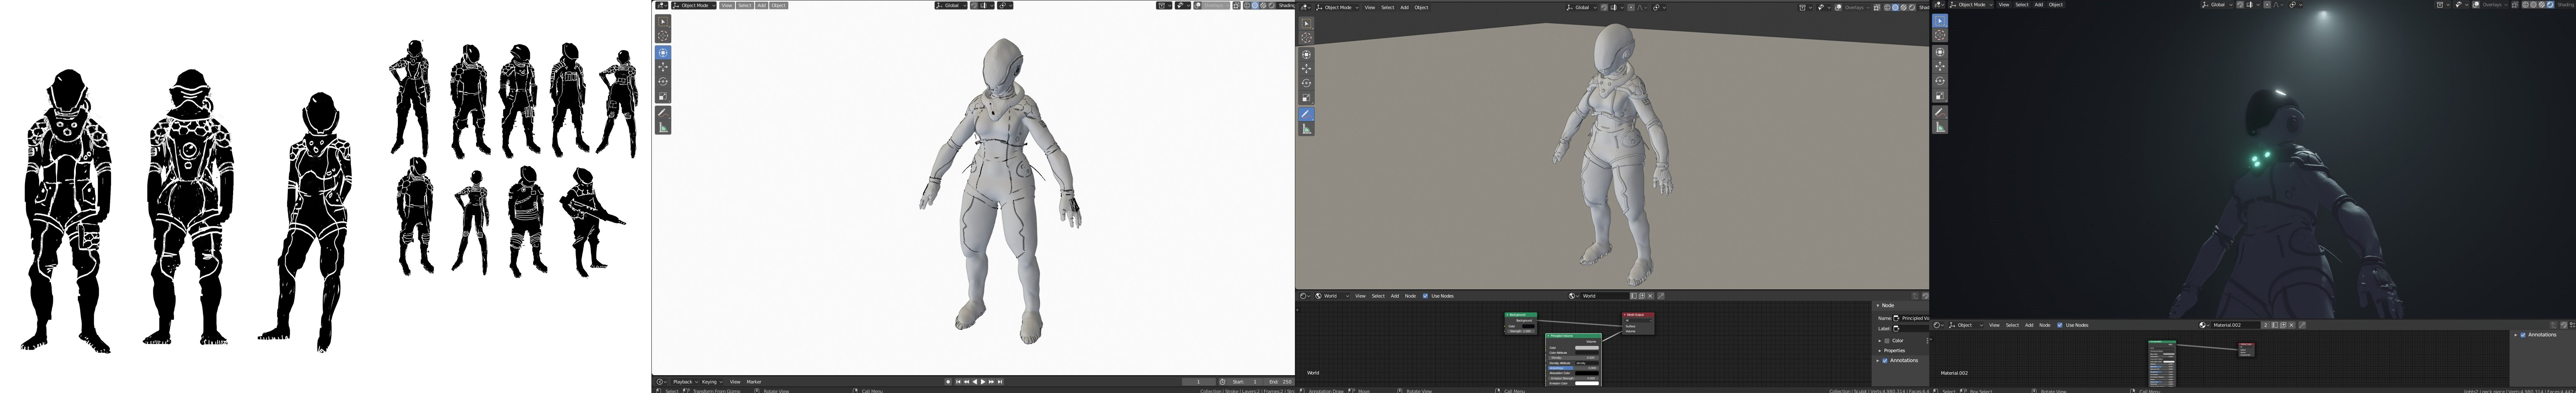Unlink the Material.002 datablock
This screenshot has height=393, width=2576.
(x=2292, y=325)
